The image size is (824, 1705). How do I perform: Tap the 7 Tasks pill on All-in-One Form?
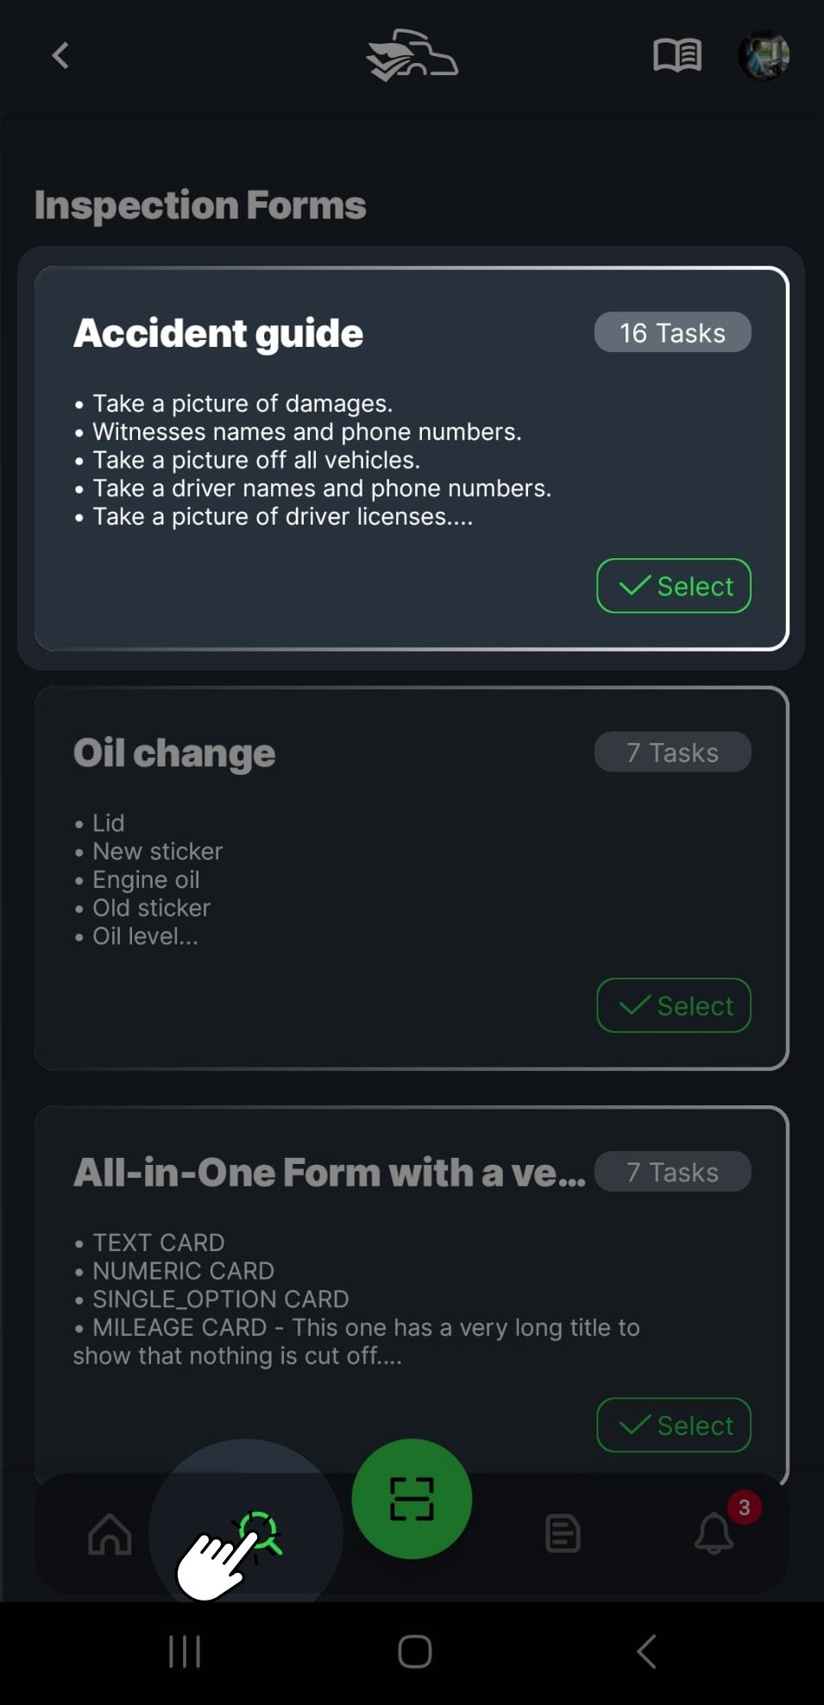pos(673,1172)
